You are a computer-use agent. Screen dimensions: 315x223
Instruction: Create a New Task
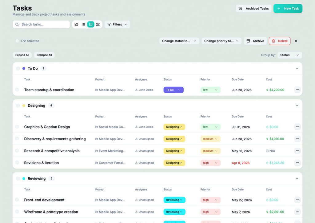tap(288, 8)
